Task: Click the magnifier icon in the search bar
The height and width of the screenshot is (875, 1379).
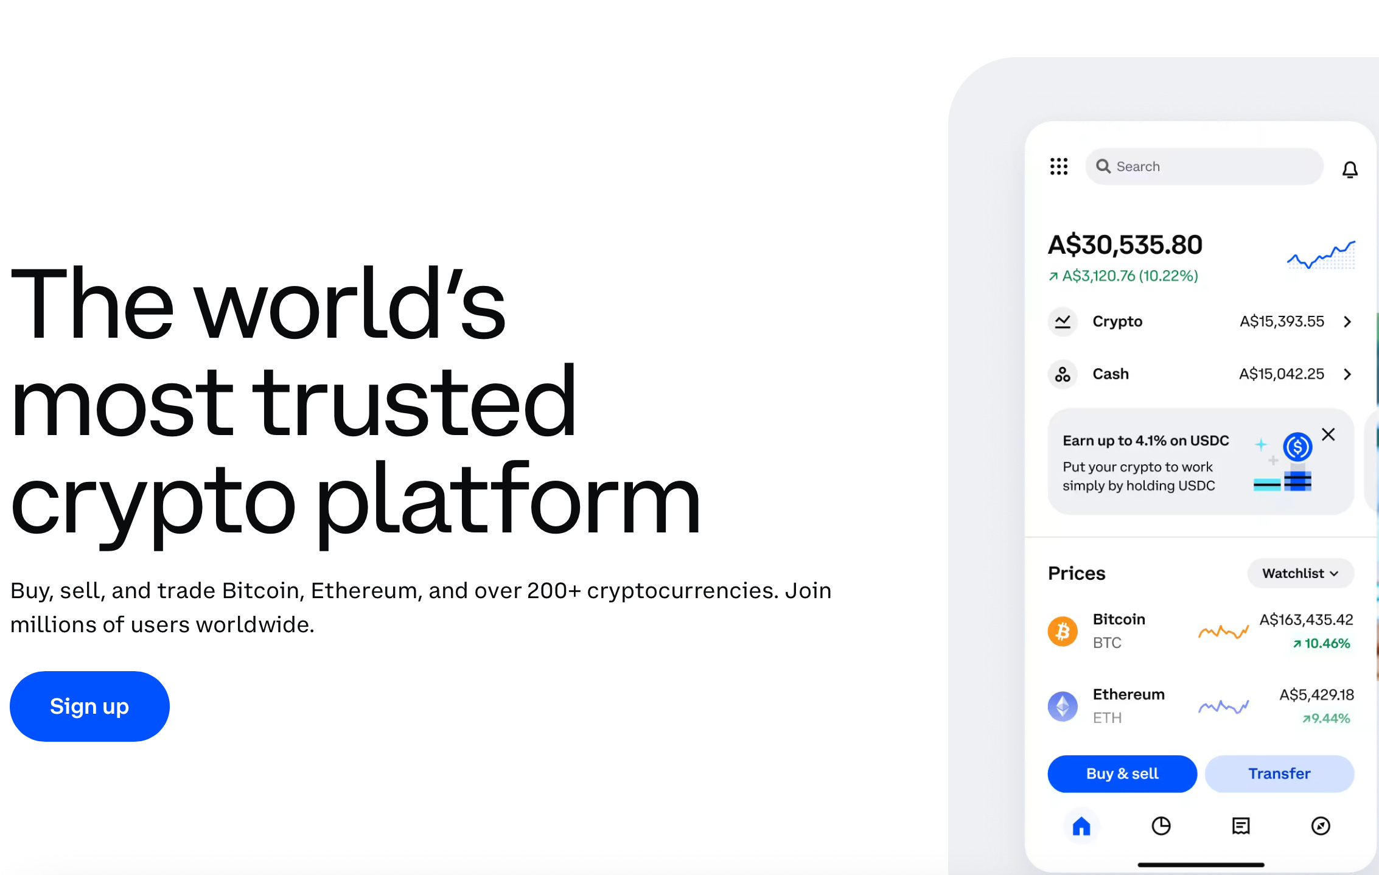Action: pyautogui.click(x=1104, y=166)
